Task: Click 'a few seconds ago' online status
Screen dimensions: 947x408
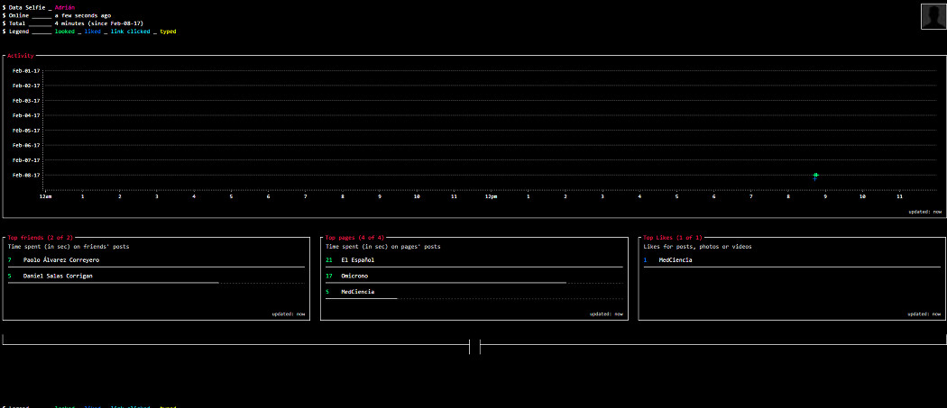Action: click(x=82, y=15)
